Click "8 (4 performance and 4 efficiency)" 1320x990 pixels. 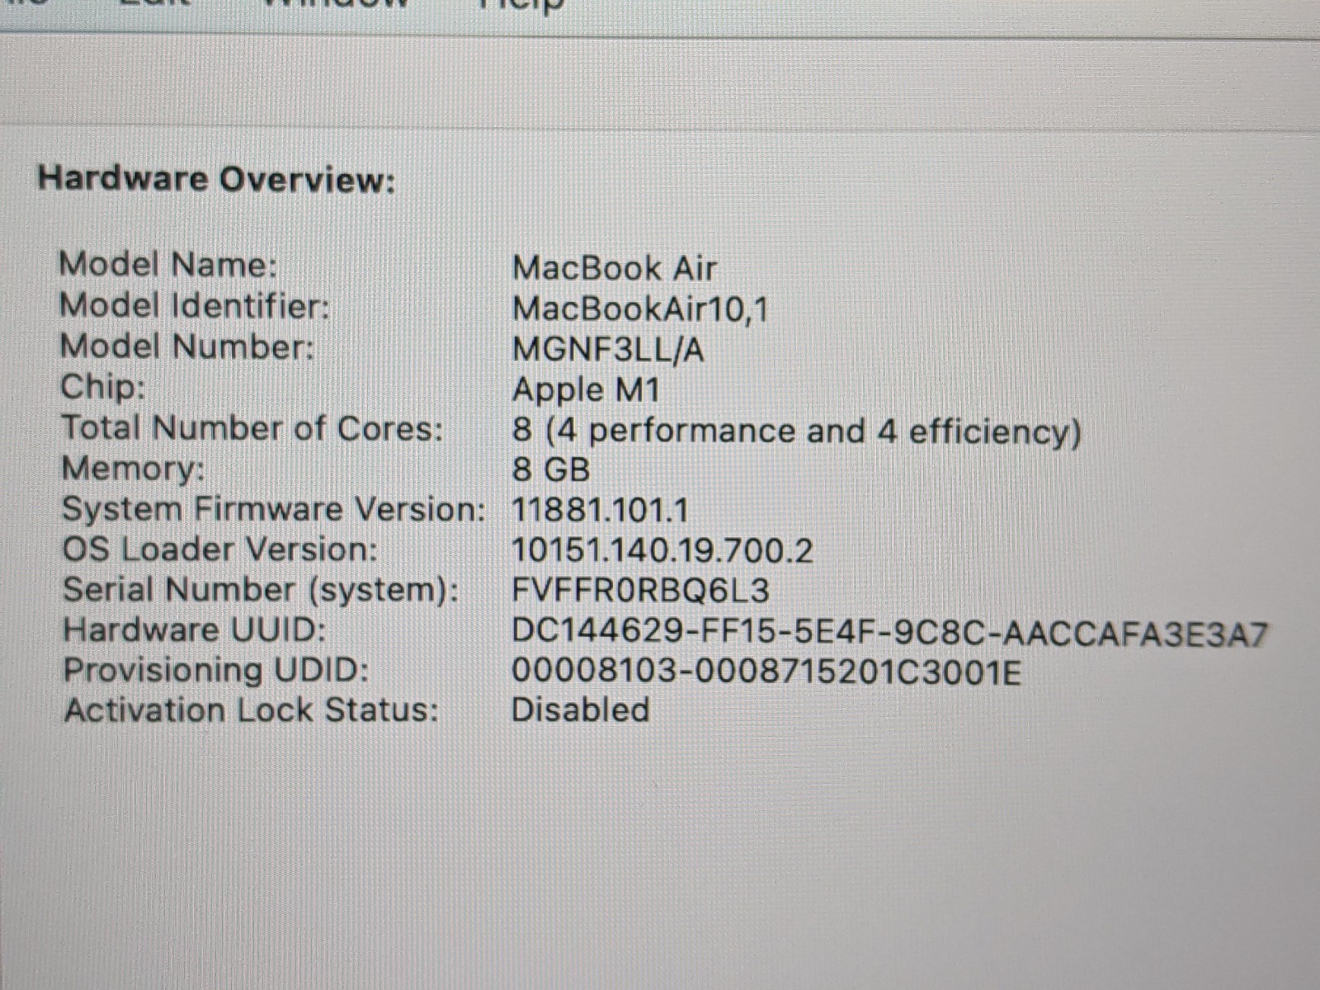coord(797,431)
